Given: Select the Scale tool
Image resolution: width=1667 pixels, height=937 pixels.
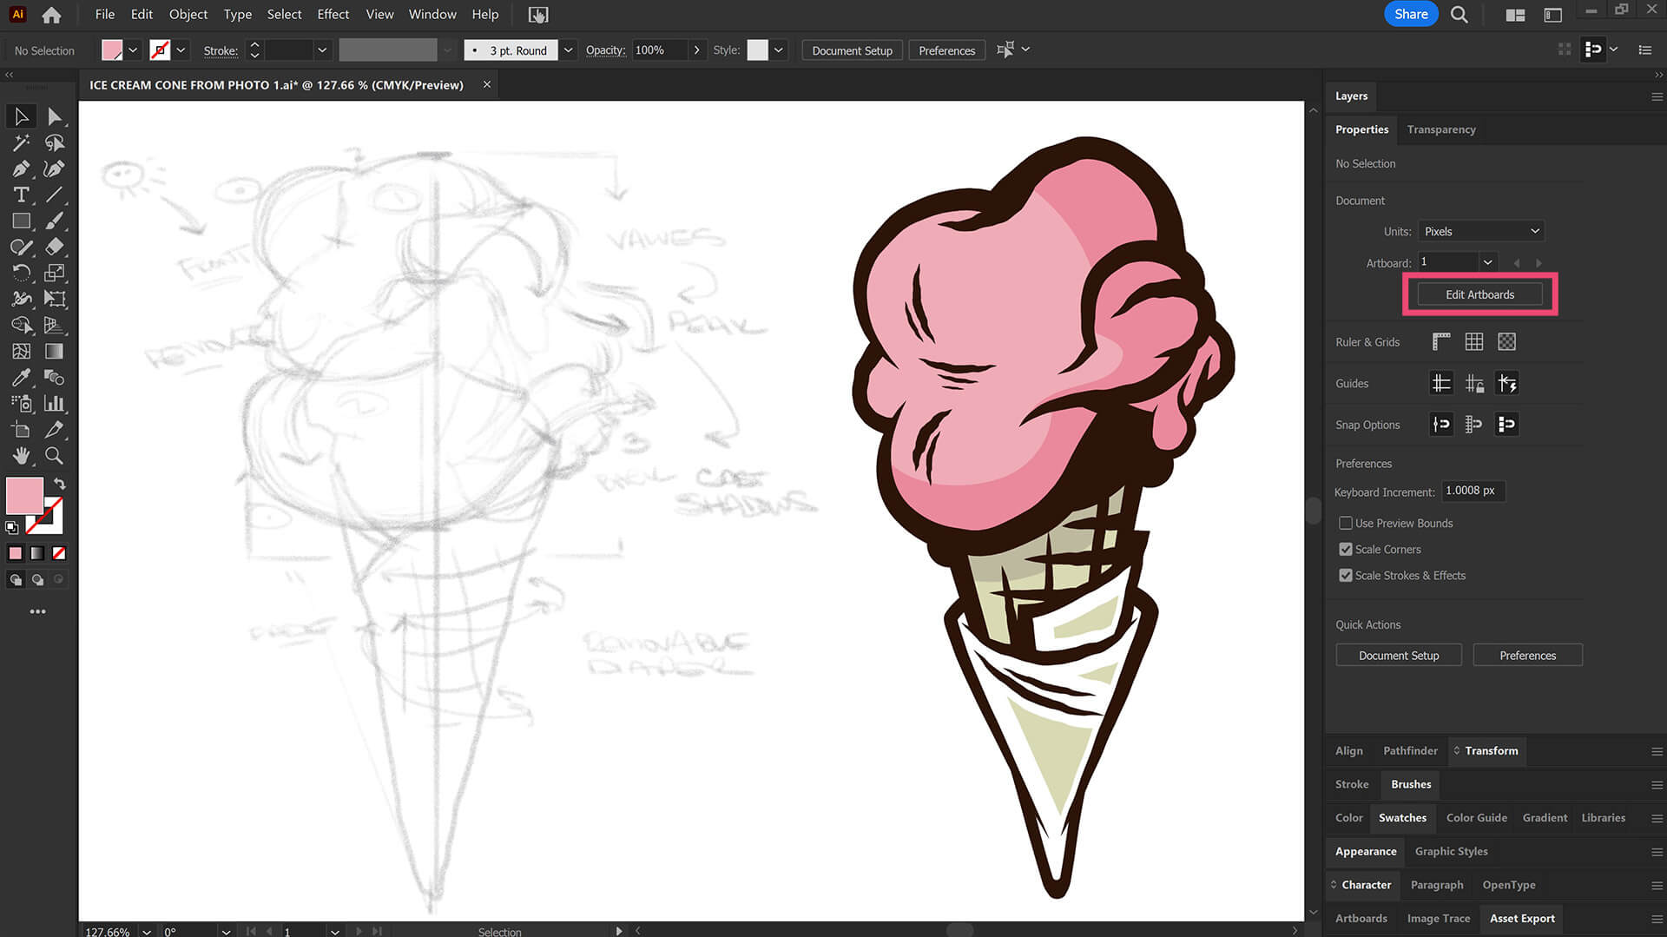Looking at the screenshot, I should tap(54, 273).
